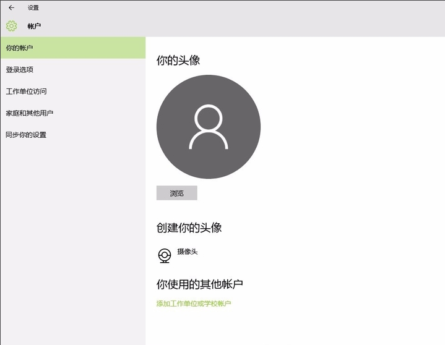Go to 工作单位访问 section

(26, 92)
